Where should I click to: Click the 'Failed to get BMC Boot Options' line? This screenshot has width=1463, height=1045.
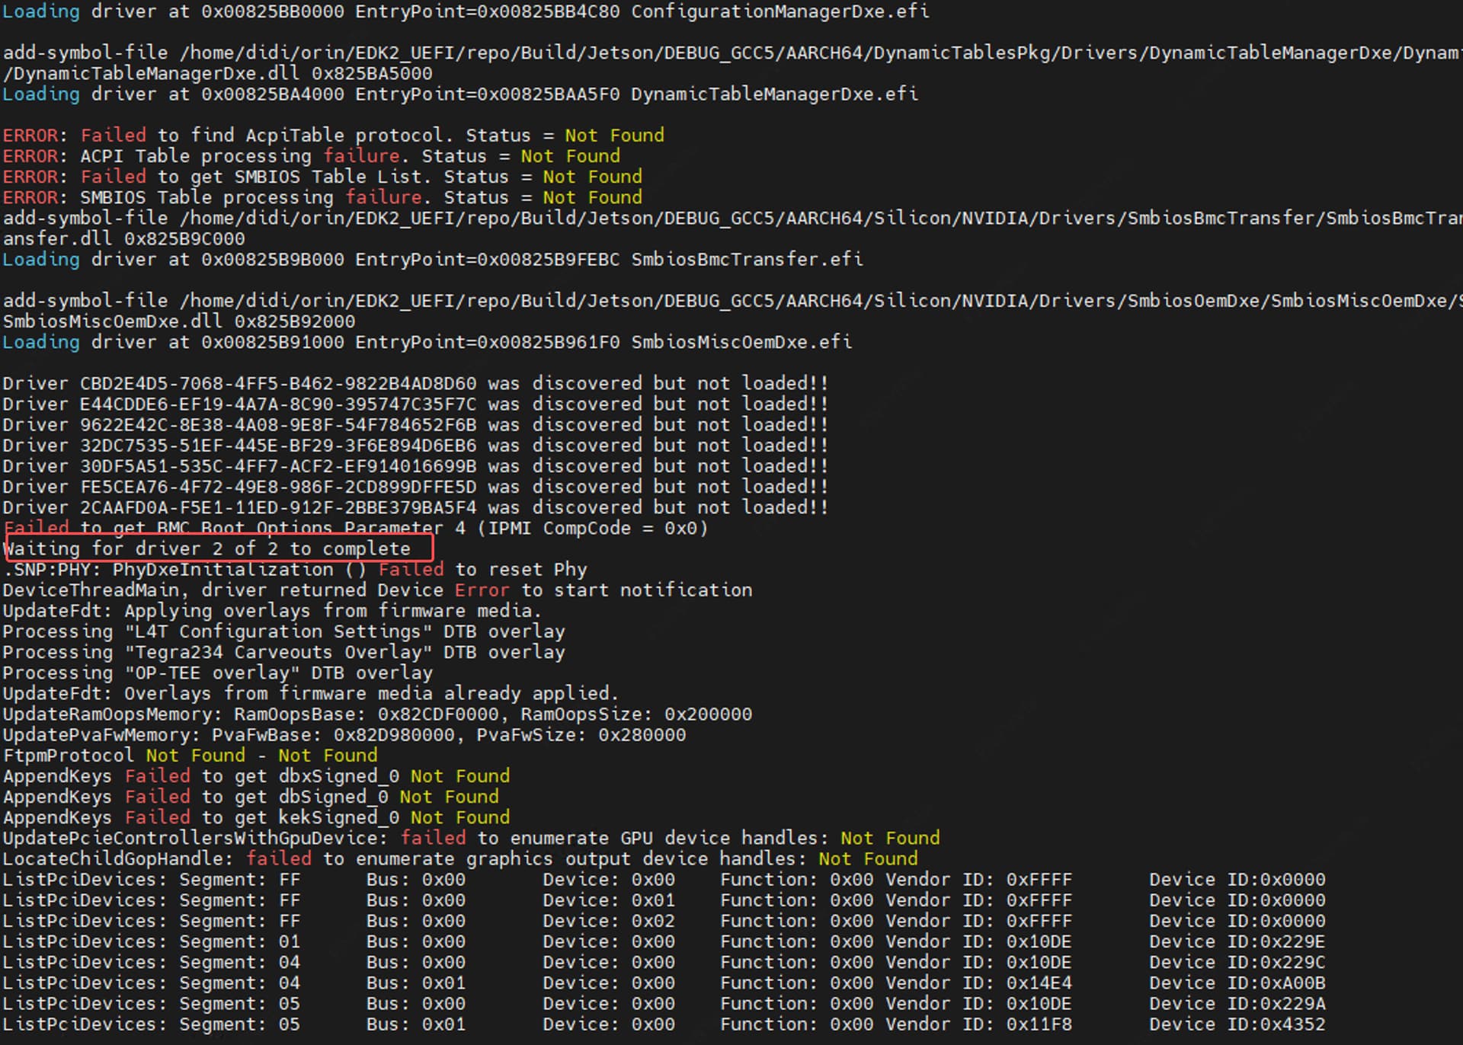point(355,528)
